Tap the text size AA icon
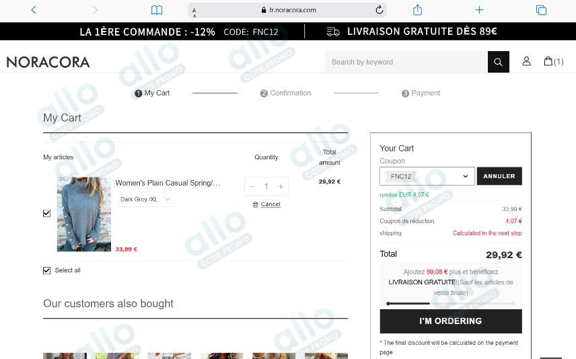Viewport: 576px width, 359px height. [x=194, y=12]
